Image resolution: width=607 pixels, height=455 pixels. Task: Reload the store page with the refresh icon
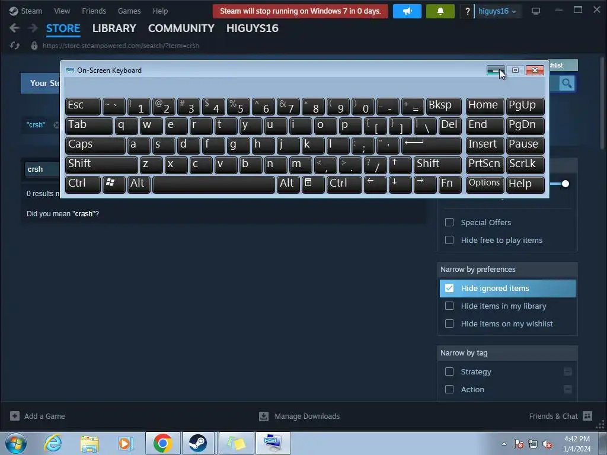click(x=15, y=46)
